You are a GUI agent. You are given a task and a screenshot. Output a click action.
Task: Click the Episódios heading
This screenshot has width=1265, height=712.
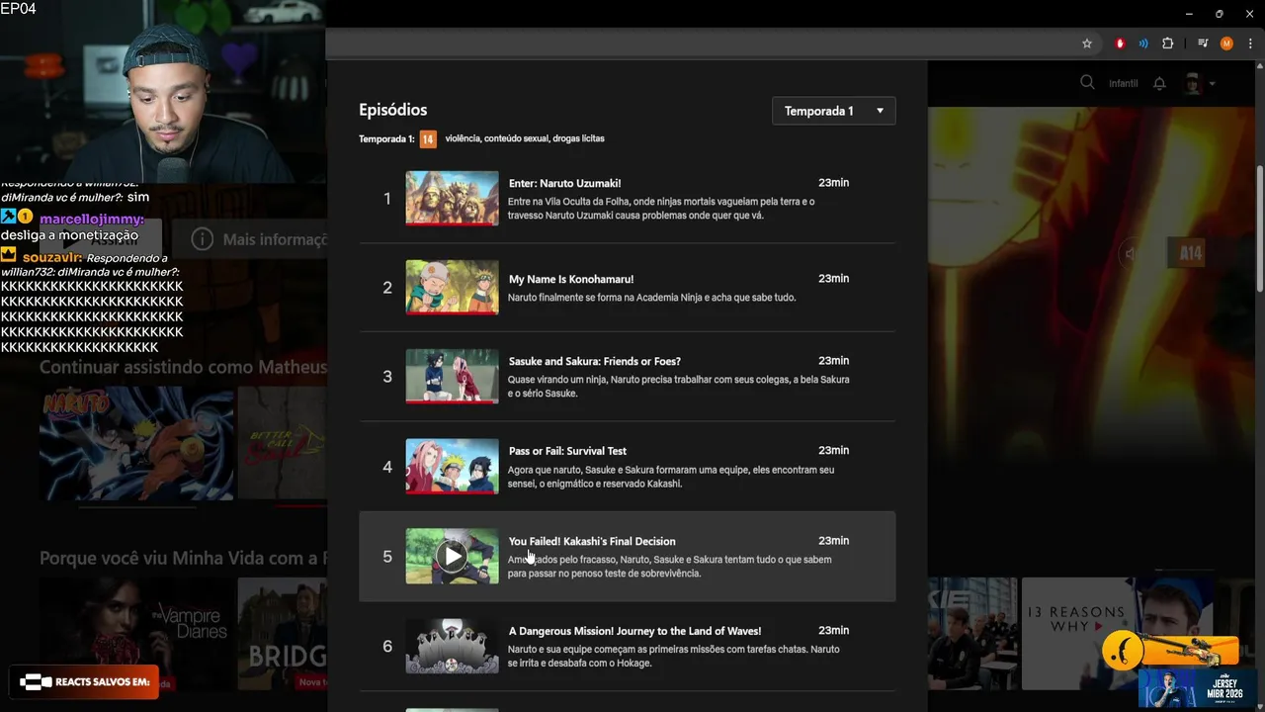coord(393,110)
